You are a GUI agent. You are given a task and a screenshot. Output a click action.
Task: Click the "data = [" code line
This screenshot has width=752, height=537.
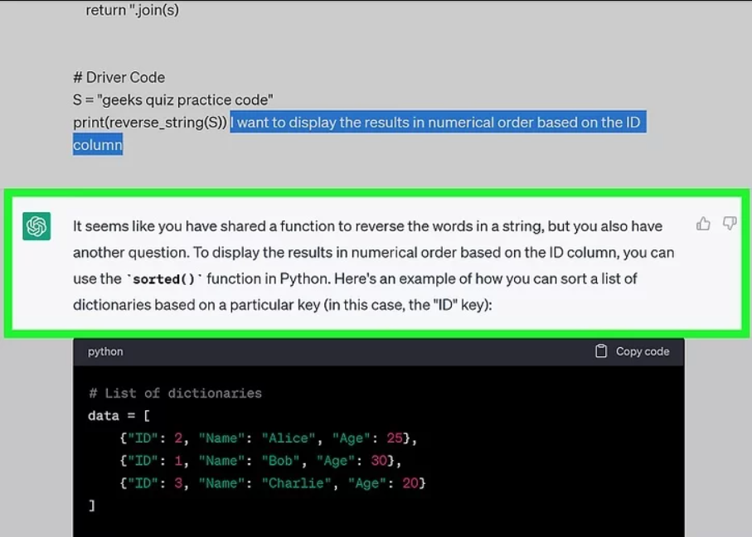coord(119,415)
